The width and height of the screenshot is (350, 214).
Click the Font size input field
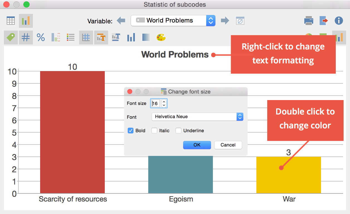point(156,104)
